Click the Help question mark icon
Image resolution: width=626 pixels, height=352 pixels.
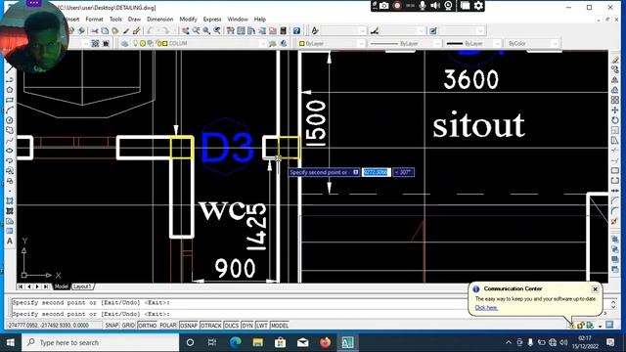(x=296, y=30)
